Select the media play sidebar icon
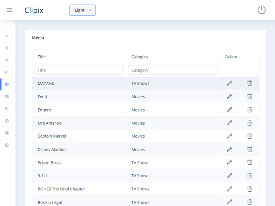The image size is (275, 206). 7,84
